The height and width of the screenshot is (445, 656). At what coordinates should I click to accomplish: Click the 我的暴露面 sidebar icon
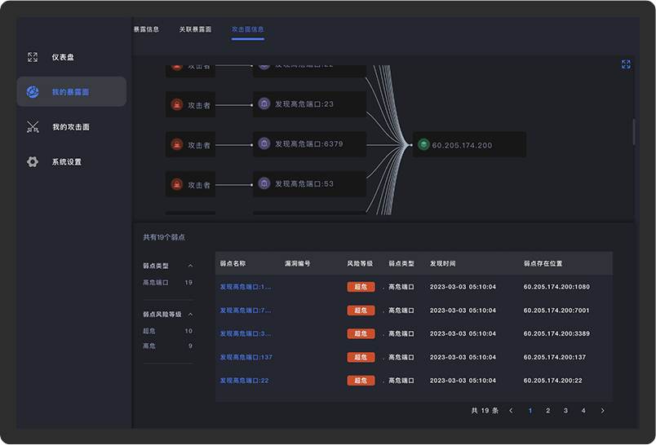[33, 92]
